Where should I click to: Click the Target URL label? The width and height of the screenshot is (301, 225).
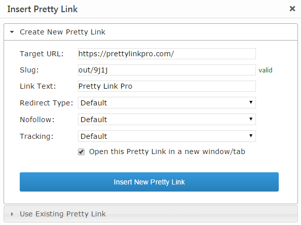(41, 54)
